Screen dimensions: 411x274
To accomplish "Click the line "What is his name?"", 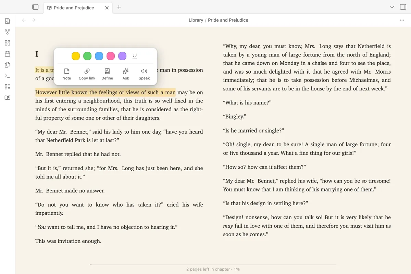I will [x=247, y=102].
